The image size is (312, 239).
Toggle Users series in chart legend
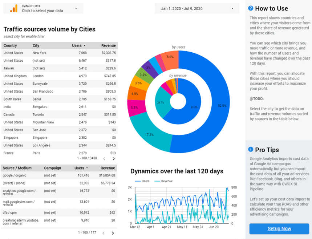[x=142, y=181]
